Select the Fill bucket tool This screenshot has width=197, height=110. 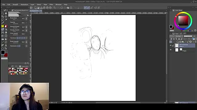[x=2, y=39]
